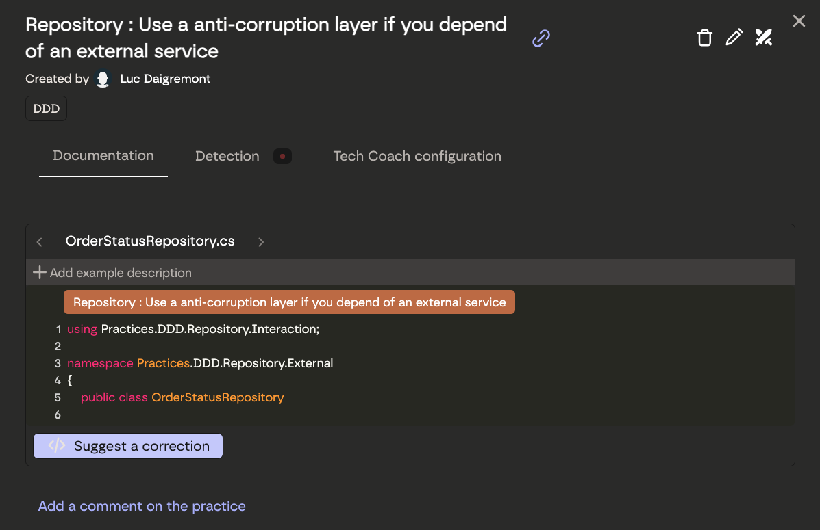820x530 pixels.
Task: Open the Detection tab
Action: [227, 157]
